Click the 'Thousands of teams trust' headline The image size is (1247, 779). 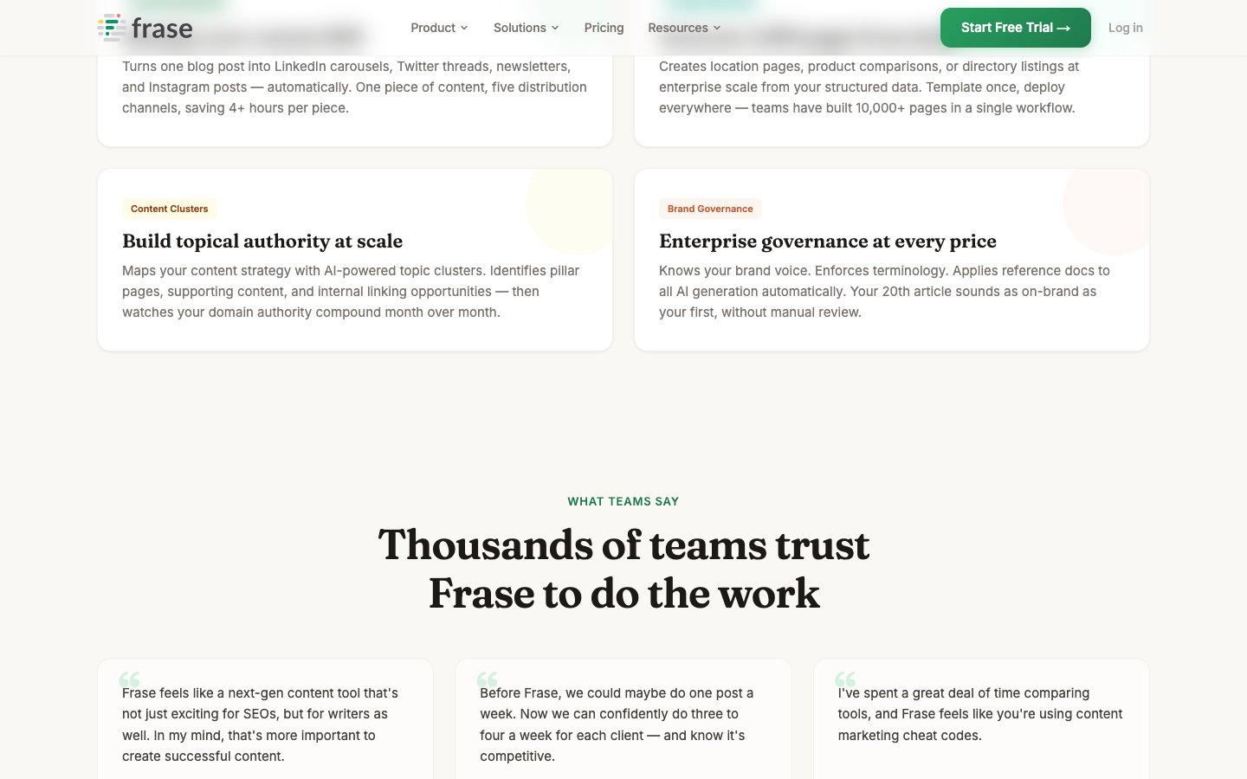pyautogui.click(x=623, y=544)
